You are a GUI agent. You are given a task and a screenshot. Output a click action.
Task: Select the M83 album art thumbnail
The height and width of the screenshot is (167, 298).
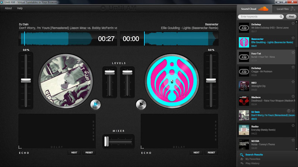[x=244, y=86]
